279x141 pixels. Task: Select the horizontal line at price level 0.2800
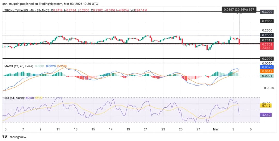click(x=129, y=21)
